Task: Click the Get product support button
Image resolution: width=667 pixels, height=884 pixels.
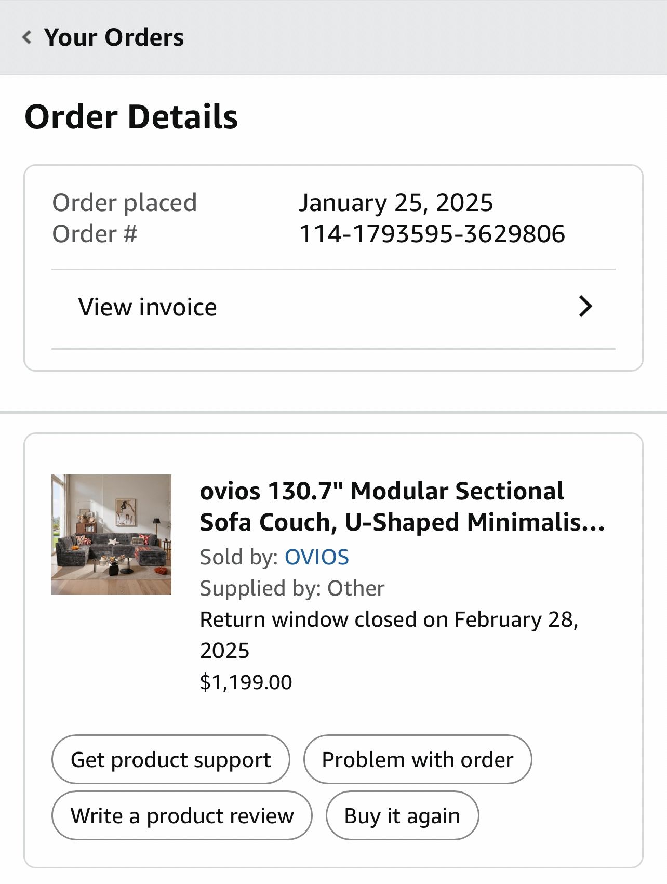Action: 170,759
